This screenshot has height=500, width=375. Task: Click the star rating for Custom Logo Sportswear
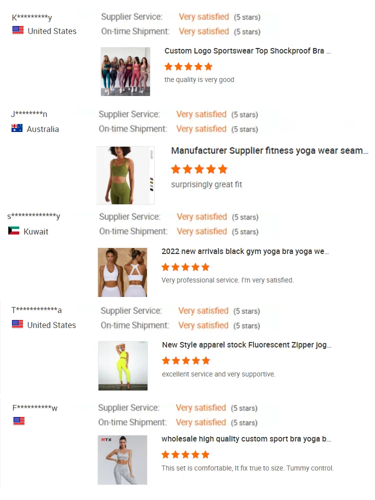click(188, 66)
